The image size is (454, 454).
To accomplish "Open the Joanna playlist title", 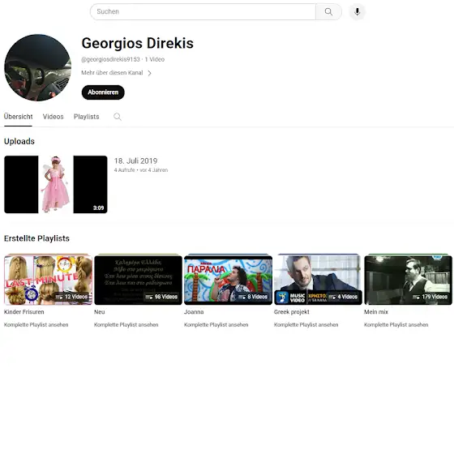I will click(x=194, y=312).
